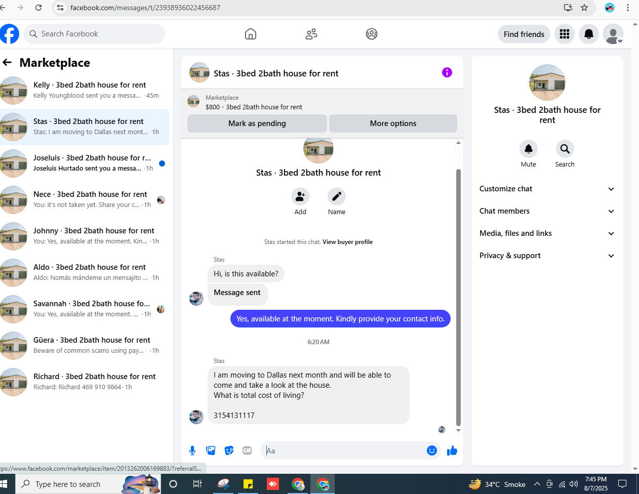Open Richard conversation with phone number
The width and height of the screenshot is (639, 494).
(85, 382)
